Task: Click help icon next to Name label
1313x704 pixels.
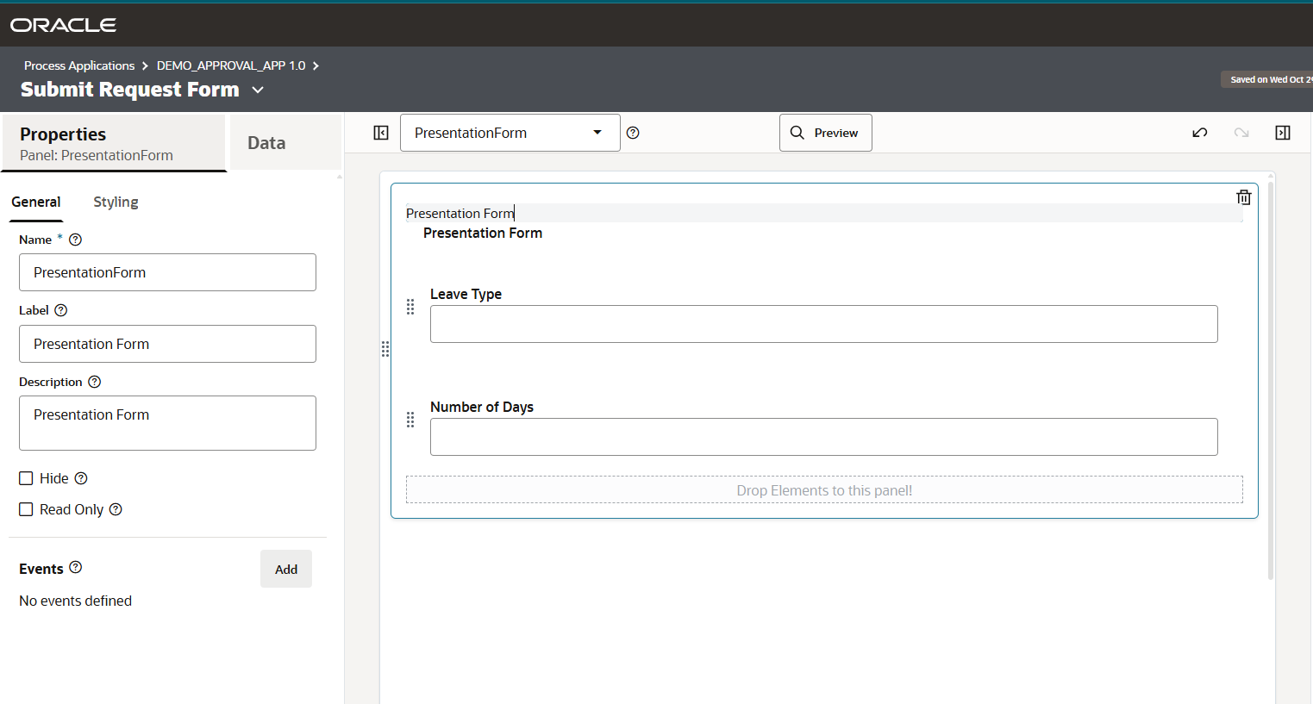Action: [75, 240]
